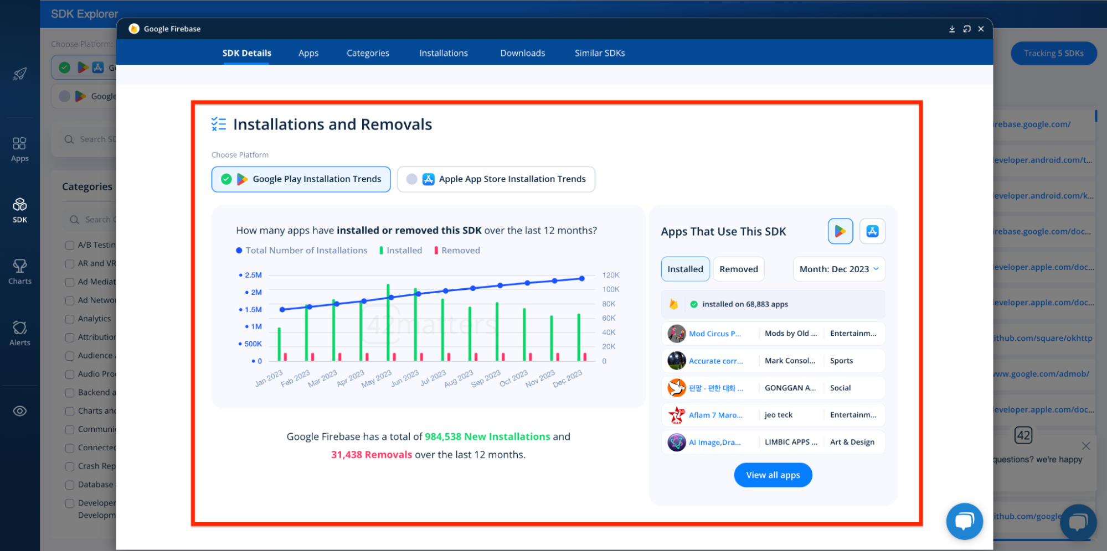Select Apple App Store Installation Trends platform

tap(496, 179)
